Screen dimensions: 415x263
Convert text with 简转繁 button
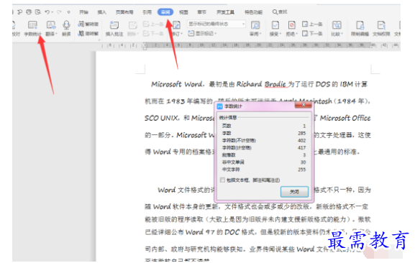click(x=88, y=34)
